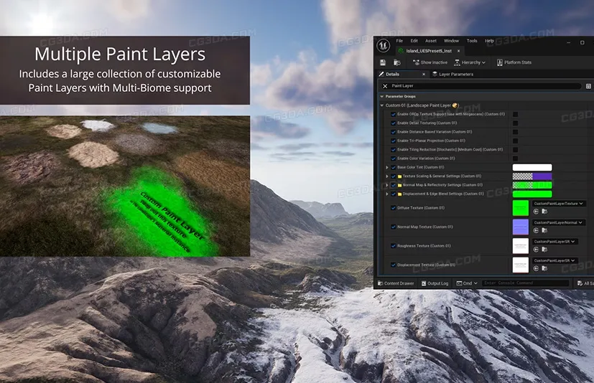Screen dimensions: 594x383
Task: Open the CustomPaintLayerNormal dropdown
Action: click(558, 222)
